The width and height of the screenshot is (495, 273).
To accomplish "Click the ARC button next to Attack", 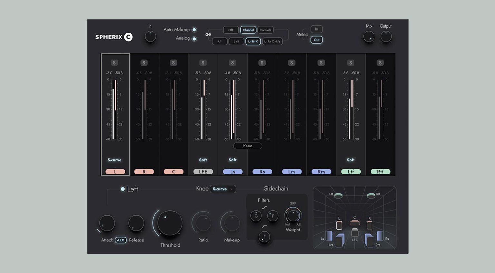I will click(121, 240).
